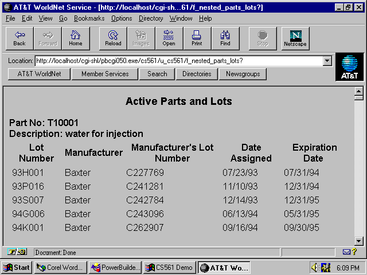Click the window system menu icon
This screenshot has width=367, height=275.
tap(7, 7)
